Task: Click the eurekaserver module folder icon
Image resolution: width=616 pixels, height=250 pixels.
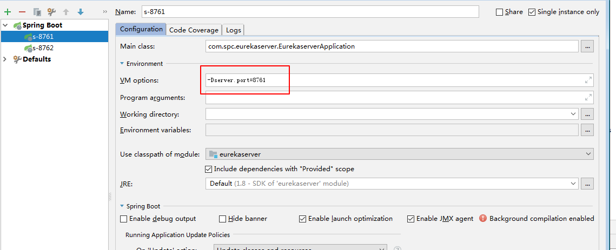Action: (213, 154)
